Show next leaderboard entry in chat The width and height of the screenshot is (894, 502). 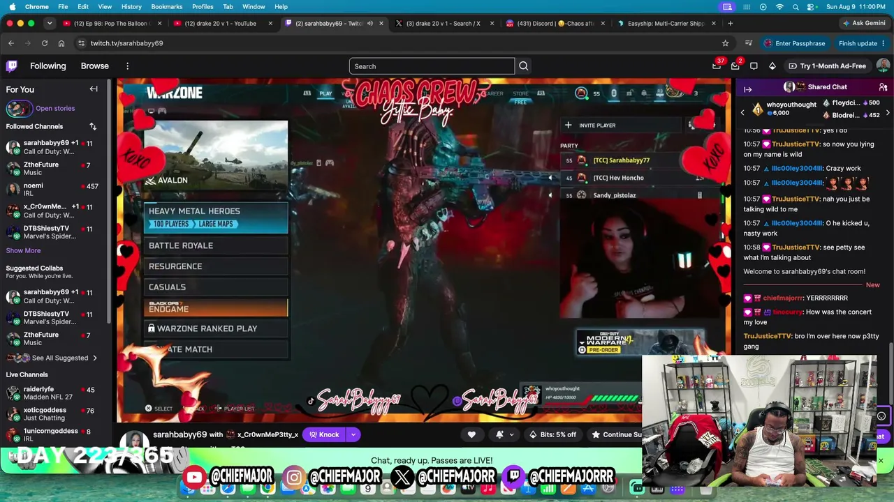coord(888,112)
